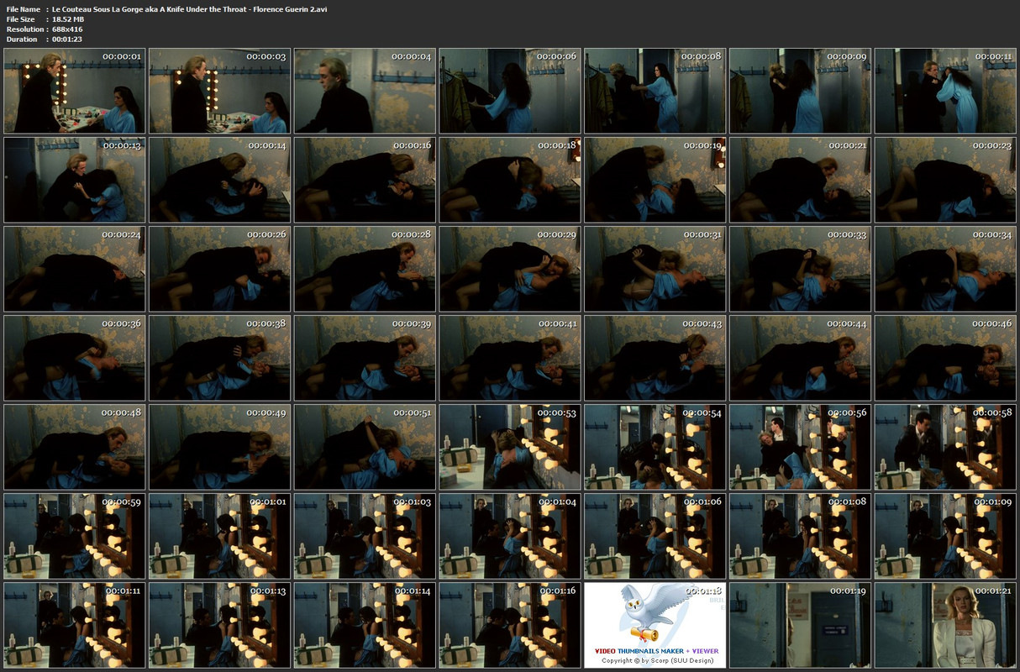Open the thumbnail stamped 00:00:31
This screenshot has width=1020, height=672.
655,269
